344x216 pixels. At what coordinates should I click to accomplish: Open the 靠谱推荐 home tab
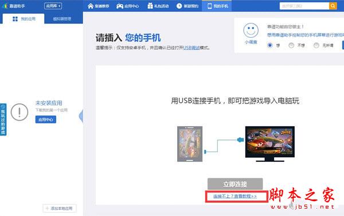(98, 6)
